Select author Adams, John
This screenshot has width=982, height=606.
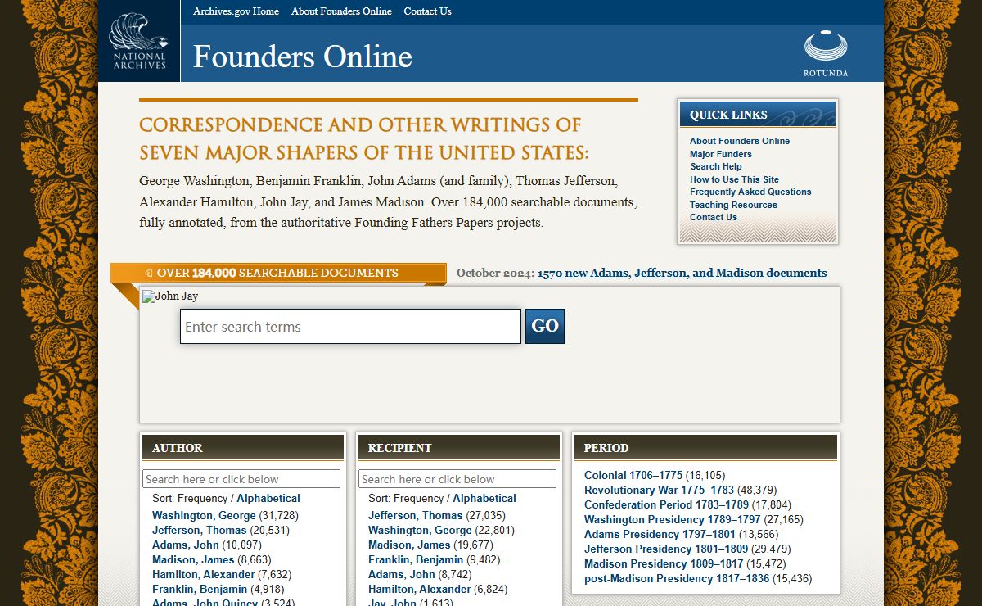(x=186, y=545)
